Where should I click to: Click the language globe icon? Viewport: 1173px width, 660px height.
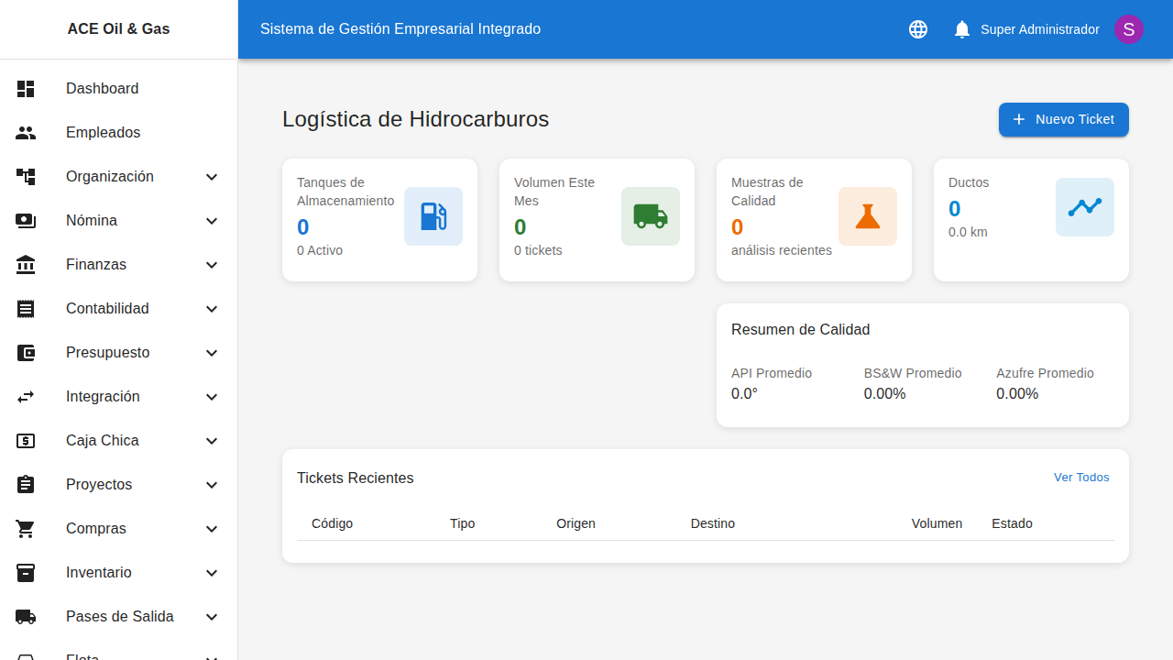click(x=917, y=28)
